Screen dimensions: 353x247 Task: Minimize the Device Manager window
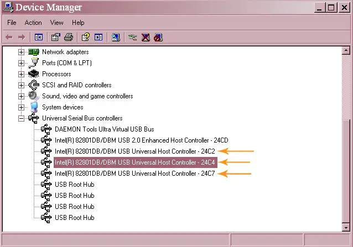319,8
